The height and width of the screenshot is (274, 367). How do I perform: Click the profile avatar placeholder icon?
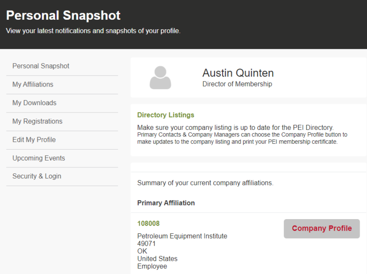pos(160,77)
